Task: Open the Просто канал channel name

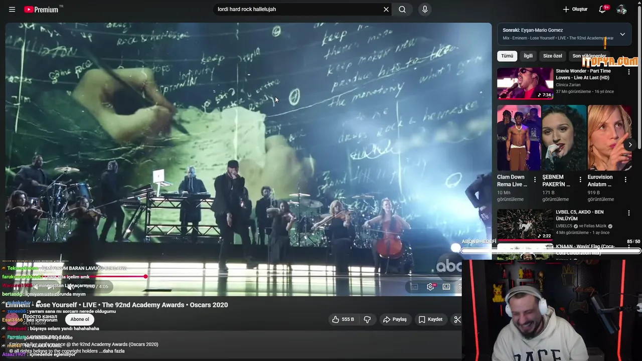Action: click(x=40, y=317)
